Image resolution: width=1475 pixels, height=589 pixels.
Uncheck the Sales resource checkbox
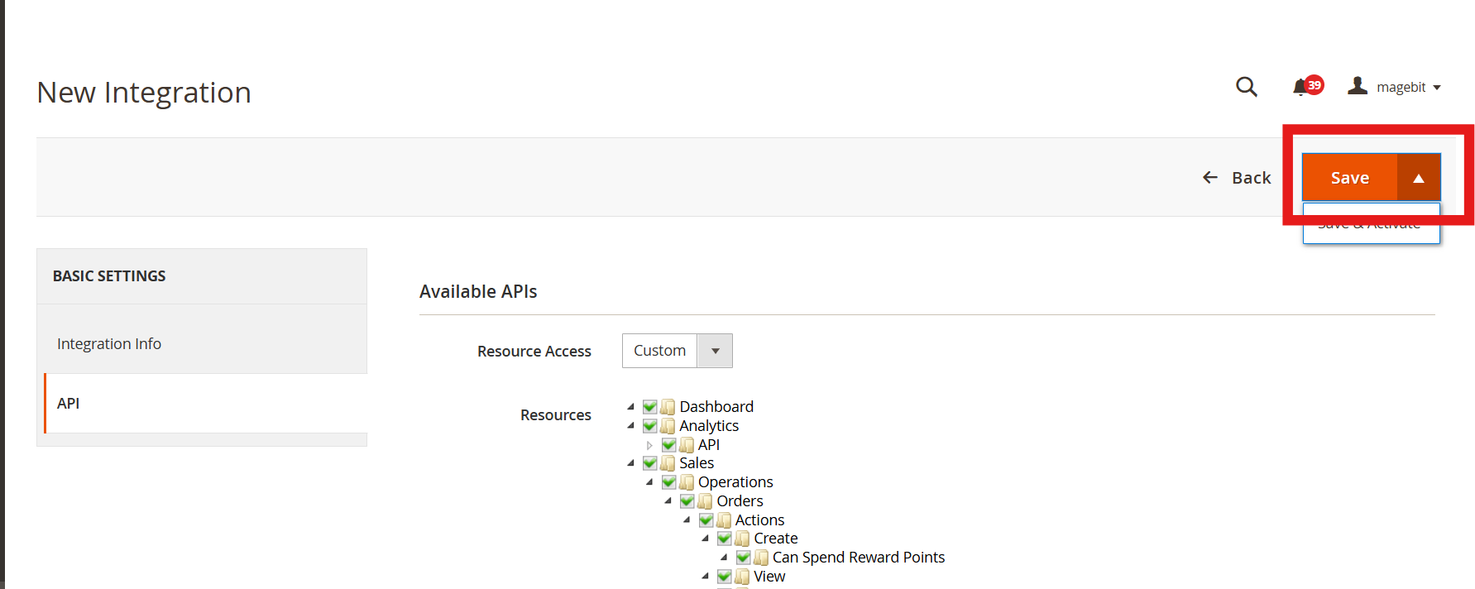click(x=650, y=463)
